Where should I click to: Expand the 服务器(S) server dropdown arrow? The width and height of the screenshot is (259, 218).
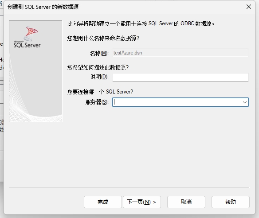pyautogui.click(x=245, y=102)
